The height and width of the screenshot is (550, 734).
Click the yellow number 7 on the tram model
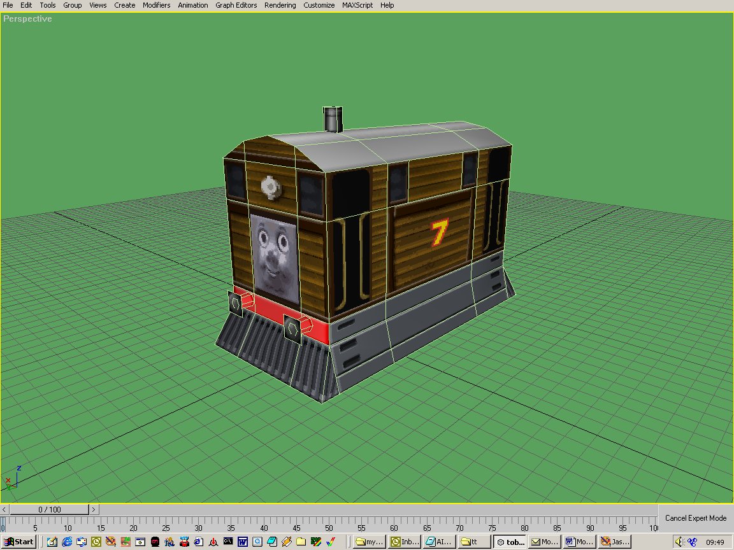click(439, 232)
